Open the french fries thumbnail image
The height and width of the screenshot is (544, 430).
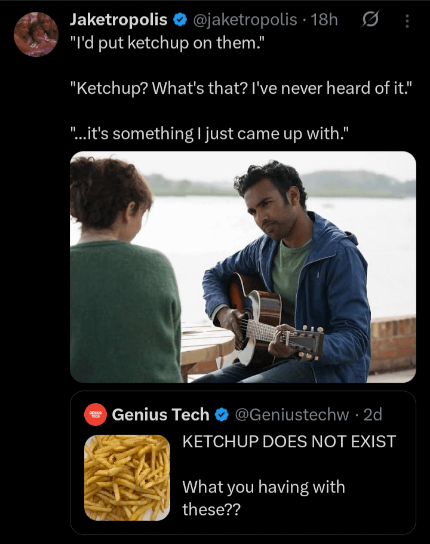(x=127, y=477)
